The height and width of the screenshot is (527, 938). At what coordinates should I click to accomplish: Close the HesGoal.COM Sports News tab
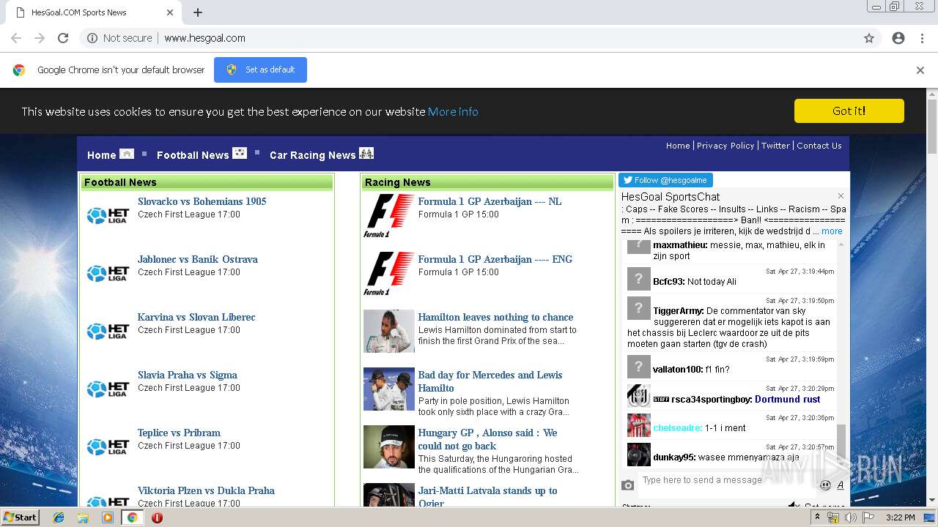click(170, 12)
